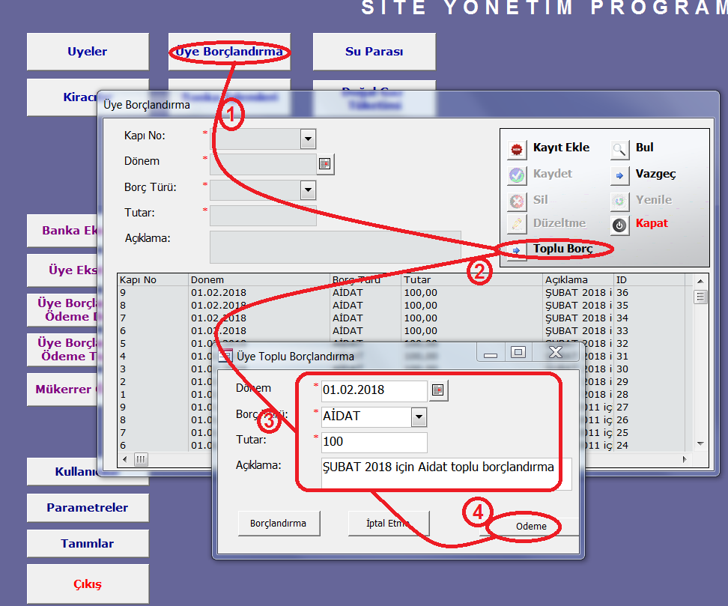Click the Odeme button
The width and height of the screenshot is (728, 606).
pyautogui.click(x=531, y=527)
